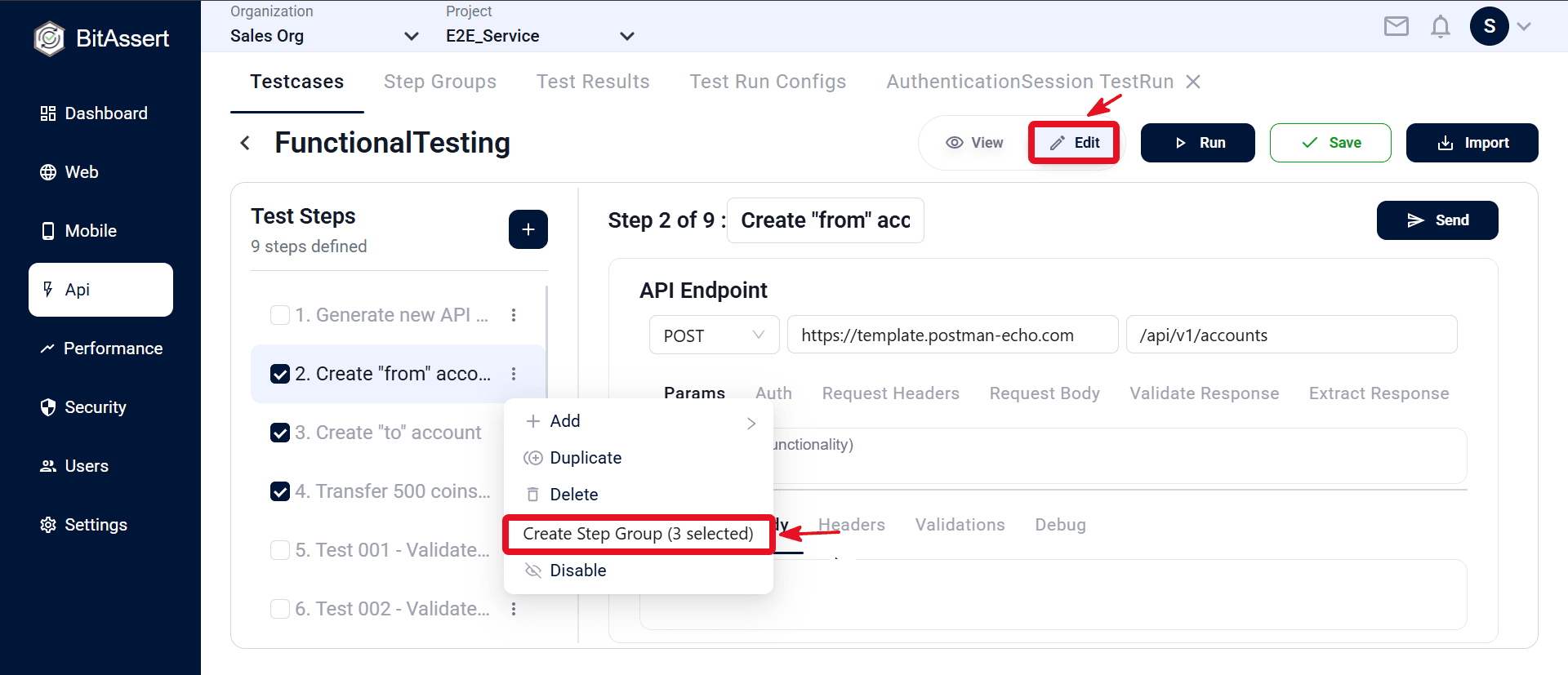Choose Duplicate from the context menu

pos(639,458)
